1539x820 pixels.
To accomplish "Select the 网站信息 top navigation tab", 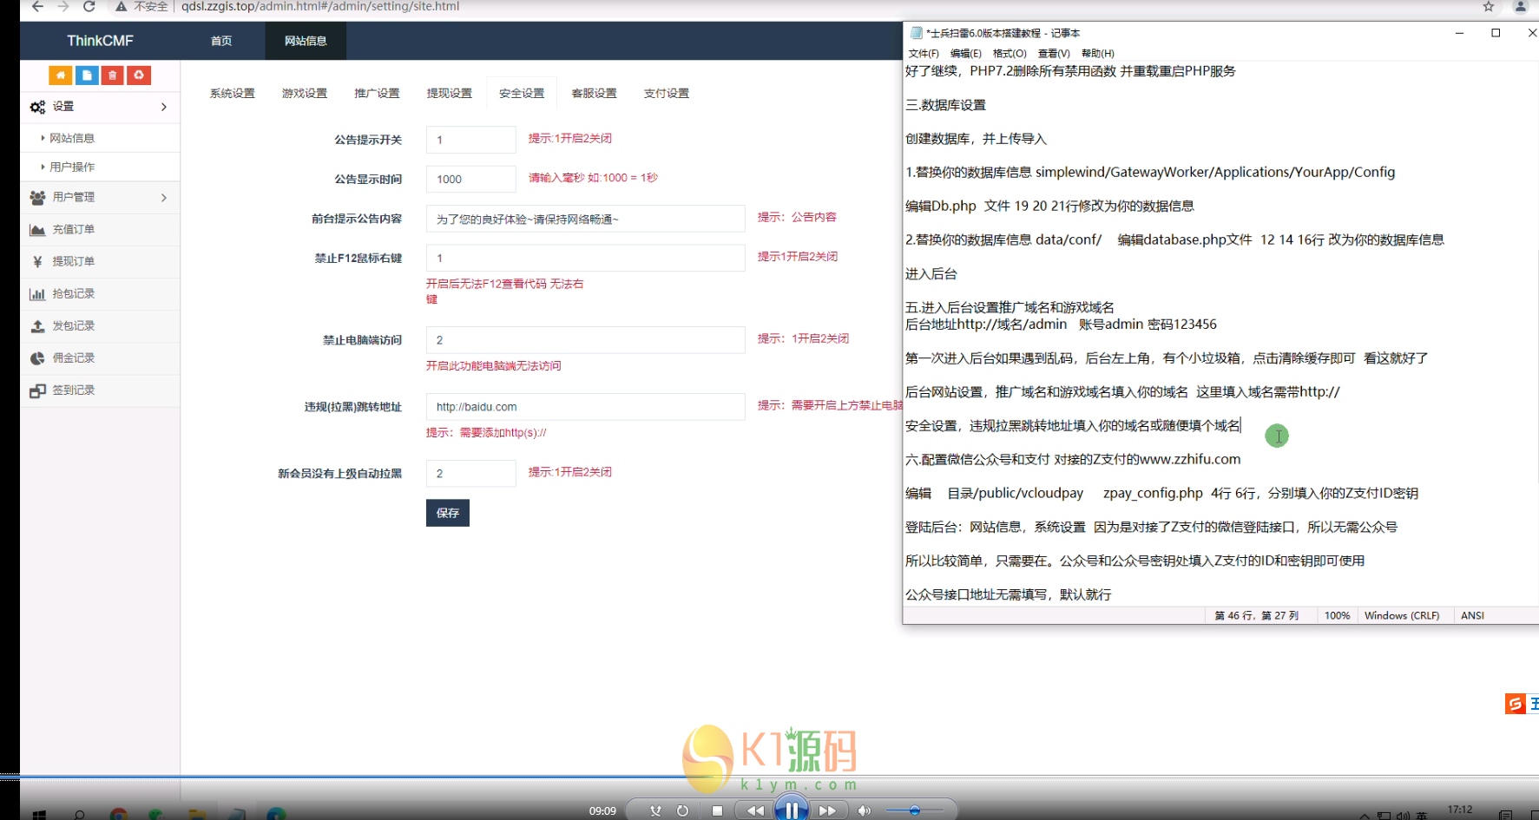I will point(306,41).
